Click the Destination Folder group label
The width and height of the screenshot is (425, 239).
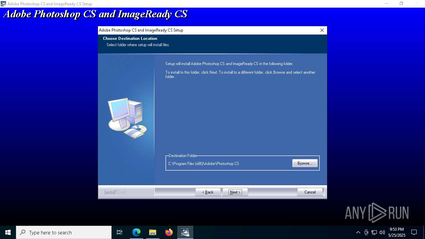click(183, 156)
